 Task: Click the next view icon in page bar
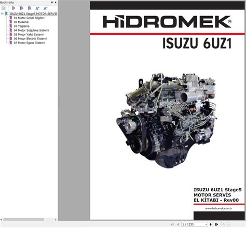228,224
